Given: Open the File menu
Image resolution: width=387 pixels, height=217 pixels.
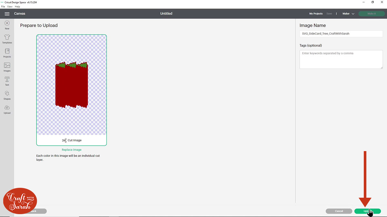Looking at the screenshot, I should 3,6.
